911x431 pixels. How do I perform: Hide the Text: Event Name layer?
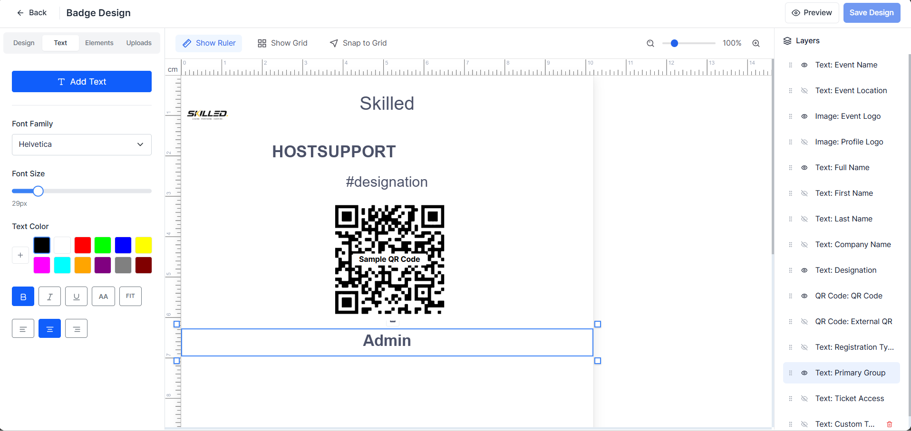click(804, 65)
